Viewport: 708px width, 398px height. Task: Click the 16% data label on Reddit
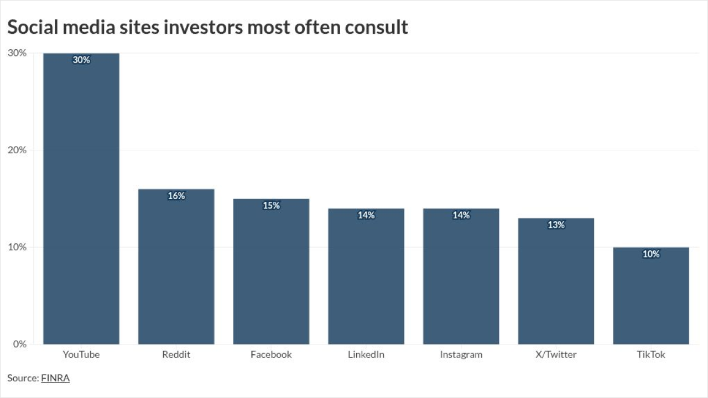(x=176, y=196)
